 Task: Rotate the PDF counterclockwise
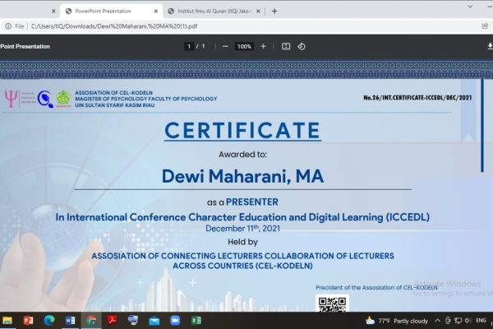coord(302,46)
